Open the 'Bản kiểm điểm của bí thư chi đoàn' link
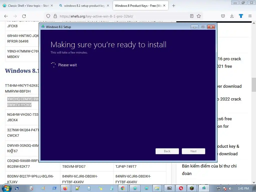This screenshot has height=192, width=256. click(x=209, y=170)
